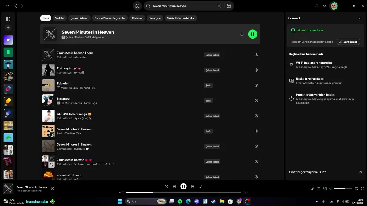Open Liked Songs heart tile in sidebar

click(x=8, y=40)
